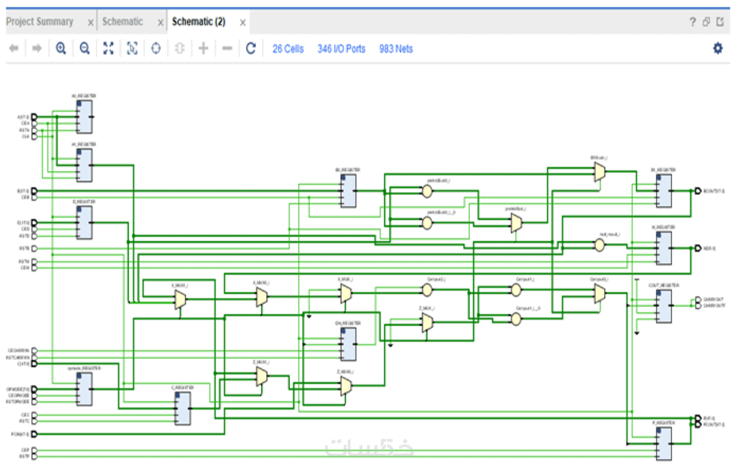Viewport: 739px width, 466px height.
Task: Fit the whole schematic in view
Action: pos(108,48)
